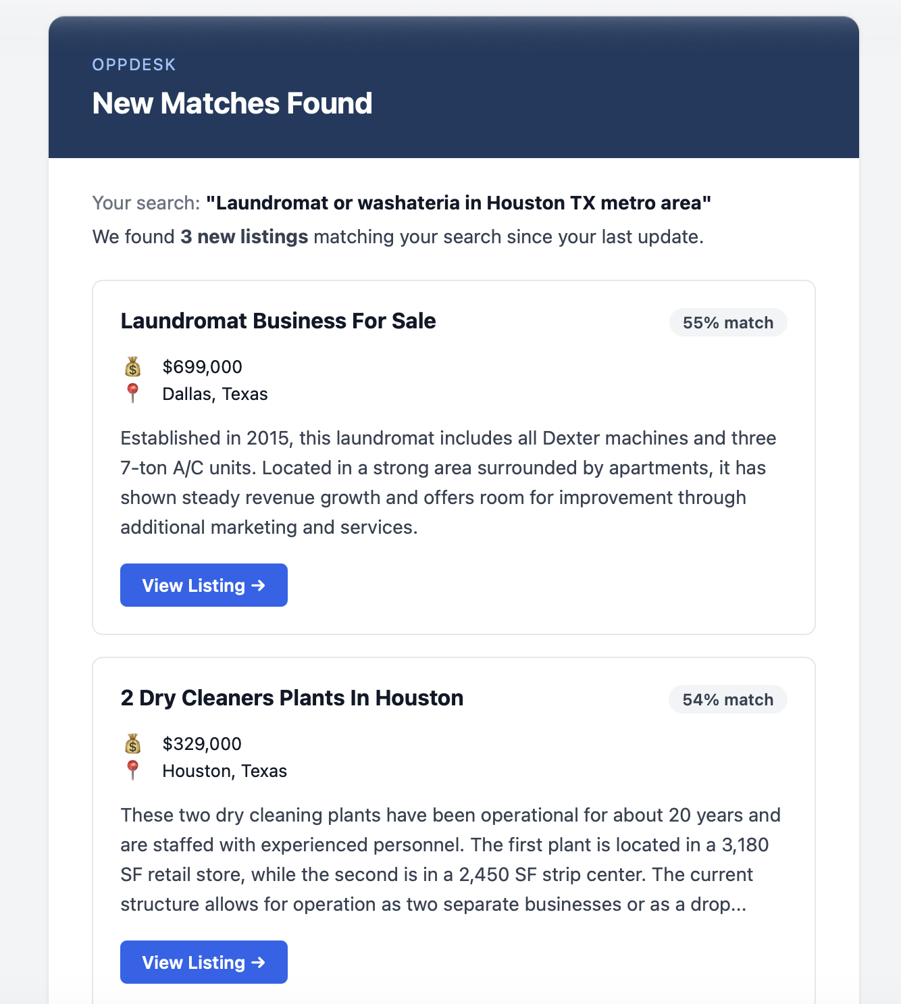Open the Laundromat Business For Sale title

pyautogui.click(x=278, y=321)
